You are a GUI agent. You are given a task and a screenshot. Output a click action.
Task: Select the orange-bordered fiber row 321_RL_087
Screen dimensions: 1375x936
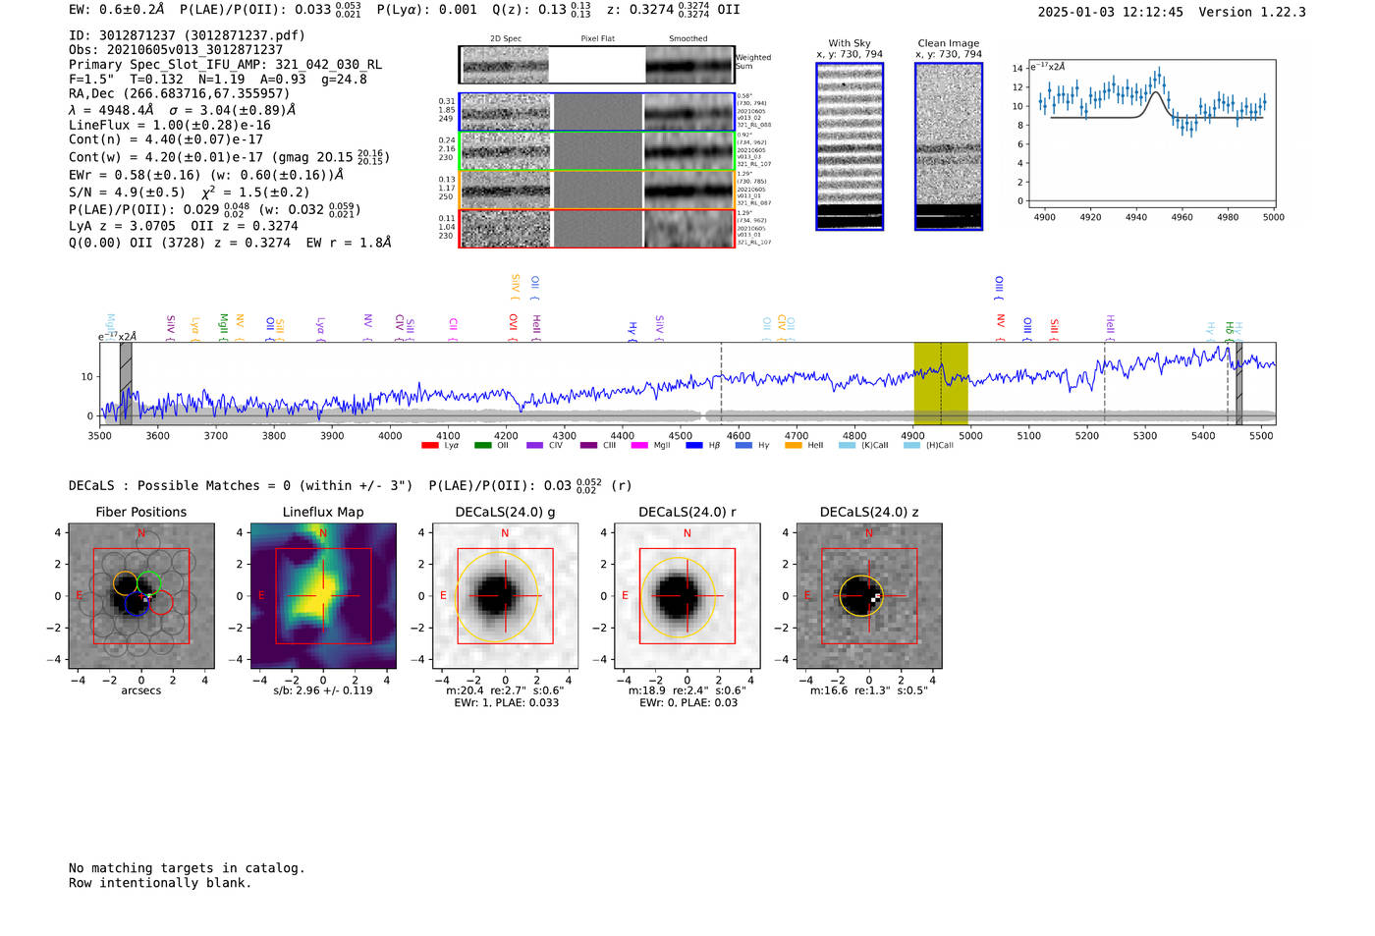coord(597,190)
